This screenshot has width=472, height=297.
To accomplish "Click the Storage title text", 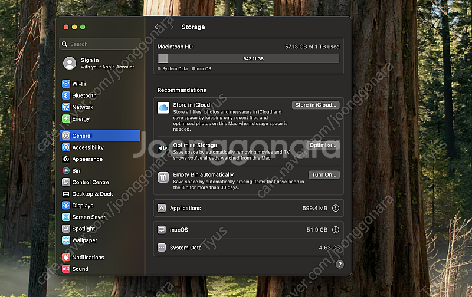I will (x=193, y=27).
